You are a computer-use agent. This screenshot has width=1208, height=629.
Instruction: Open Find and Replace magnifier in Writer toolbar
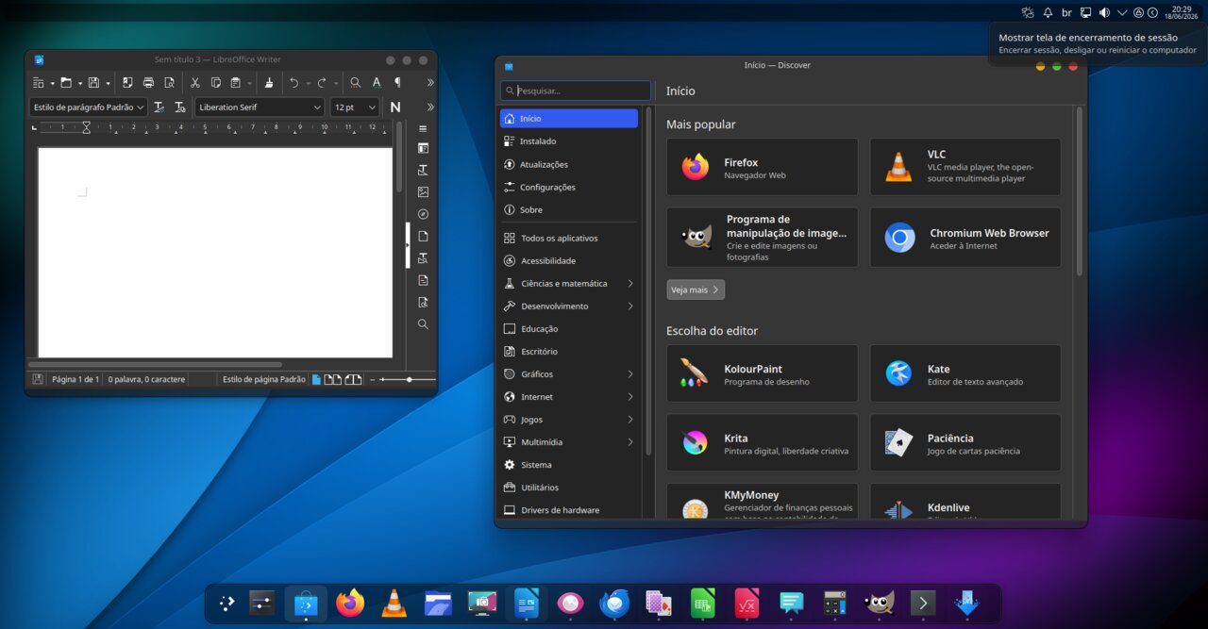pos(355,83)
